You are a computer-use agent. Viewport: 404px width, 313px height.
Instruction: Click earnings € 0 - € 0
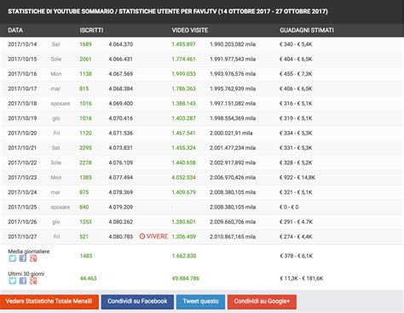click(289, 207)
